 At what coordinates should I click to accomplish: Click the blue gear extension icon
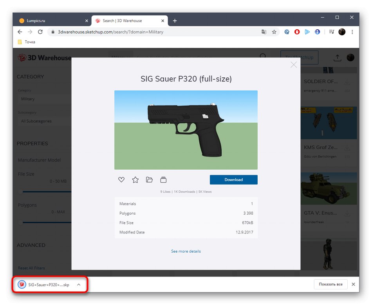[287, 32]
